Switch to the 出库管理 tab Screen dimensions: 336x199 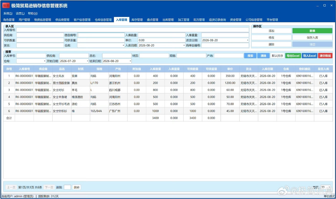point(168,20)
